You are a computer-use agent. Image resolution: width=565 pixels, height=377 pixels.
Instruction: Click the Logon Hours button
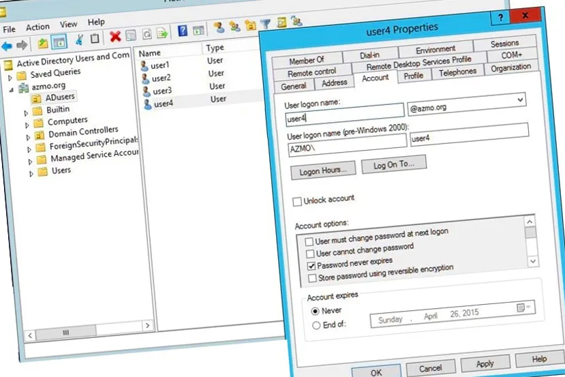(323, 170)
